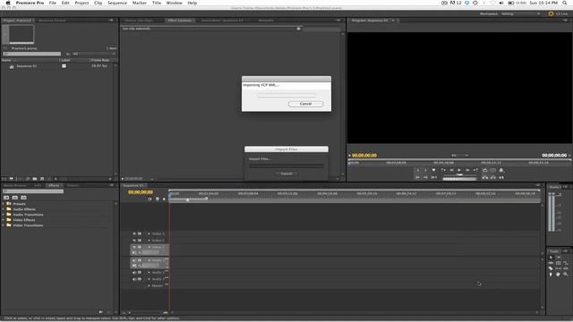573x322 pixels.
Task: Switch to Media Browser tab
Action: 15,185
